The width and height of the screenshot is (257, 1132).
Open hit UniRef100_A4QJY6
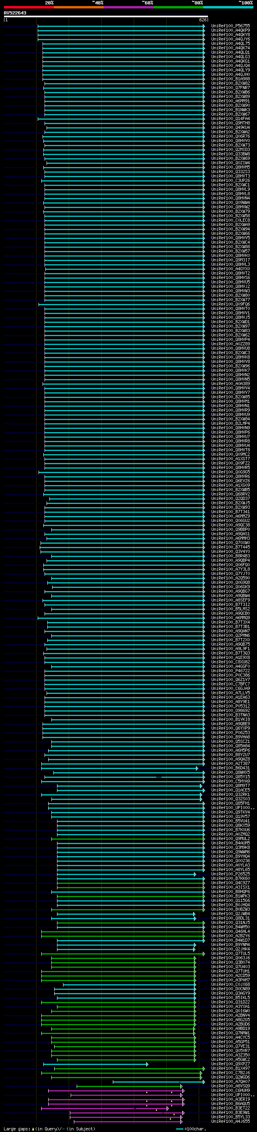(x=230, y=39)
